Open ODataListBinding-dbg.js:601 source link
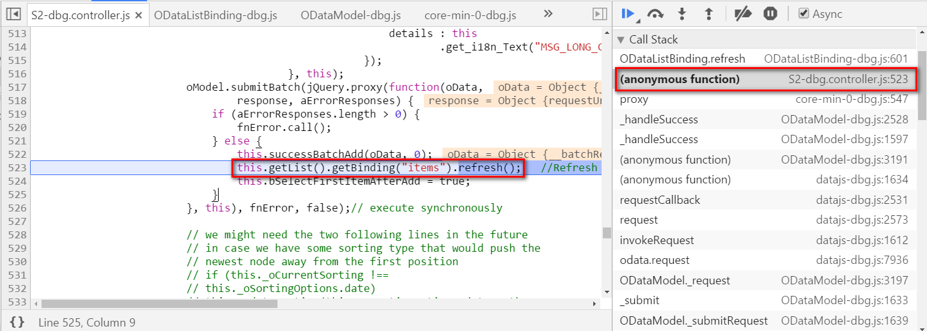 pyautogui.click(x=836, y=59)
